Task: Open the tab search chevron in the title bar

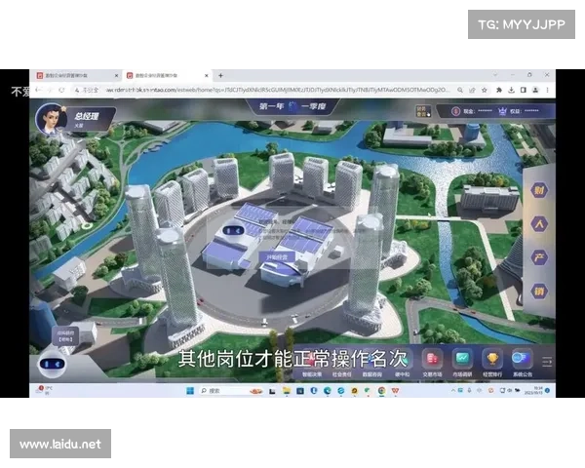Action: [495, 75]
